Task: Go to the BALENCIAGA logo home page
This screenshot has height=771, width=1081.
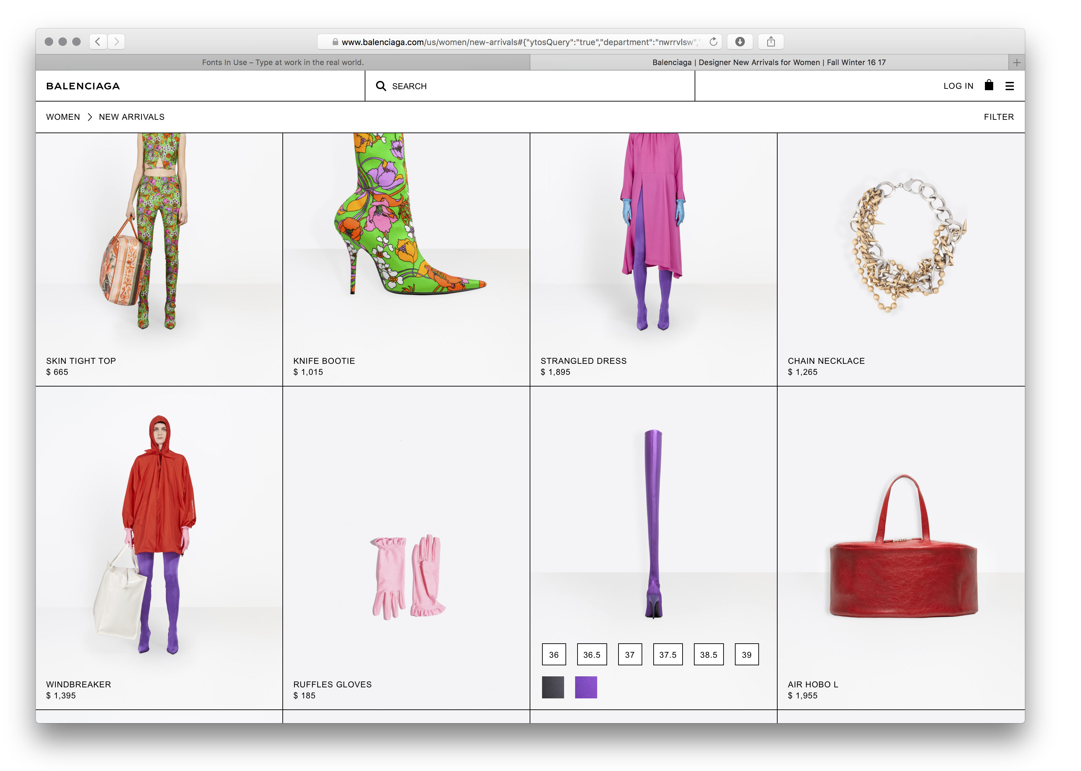Action: (x=83, y=86)
